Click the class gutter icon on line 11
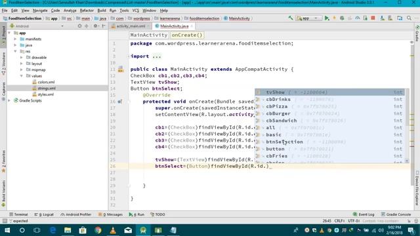Image resolution: width=420 pixels, height=236 pixels. click(x=121, y=69)
